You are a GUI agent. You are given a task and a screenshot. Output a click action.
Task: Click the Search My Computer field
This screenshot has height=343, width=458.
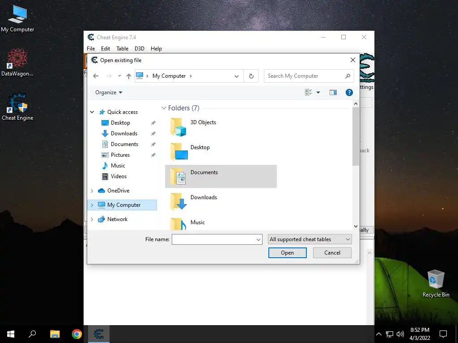coord(305,76)
